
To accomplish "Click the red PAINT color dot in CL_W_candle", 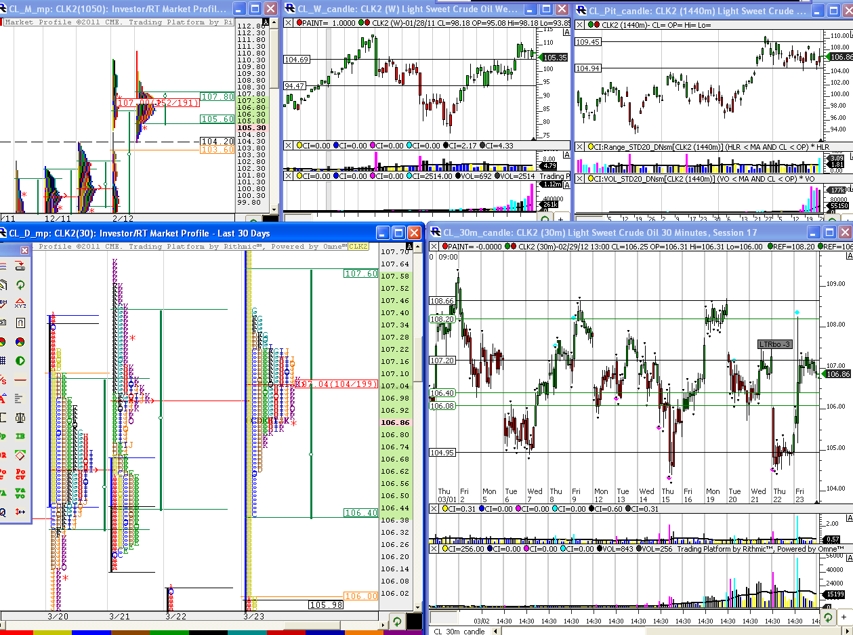I will coord(299,22).
